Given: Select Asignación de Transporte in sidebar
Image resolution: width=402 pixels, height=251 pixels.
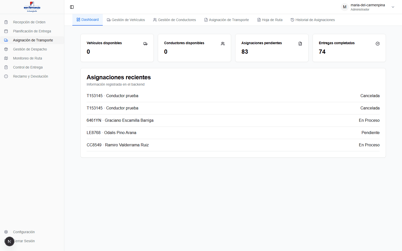Looking at the screenshot, I should pos(32,40).
